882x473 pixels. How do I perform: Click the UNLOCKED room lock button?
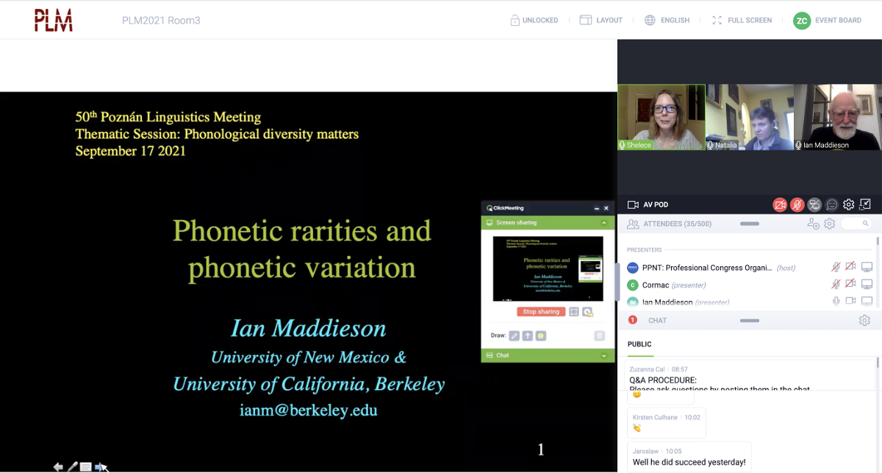pos(534,21)
